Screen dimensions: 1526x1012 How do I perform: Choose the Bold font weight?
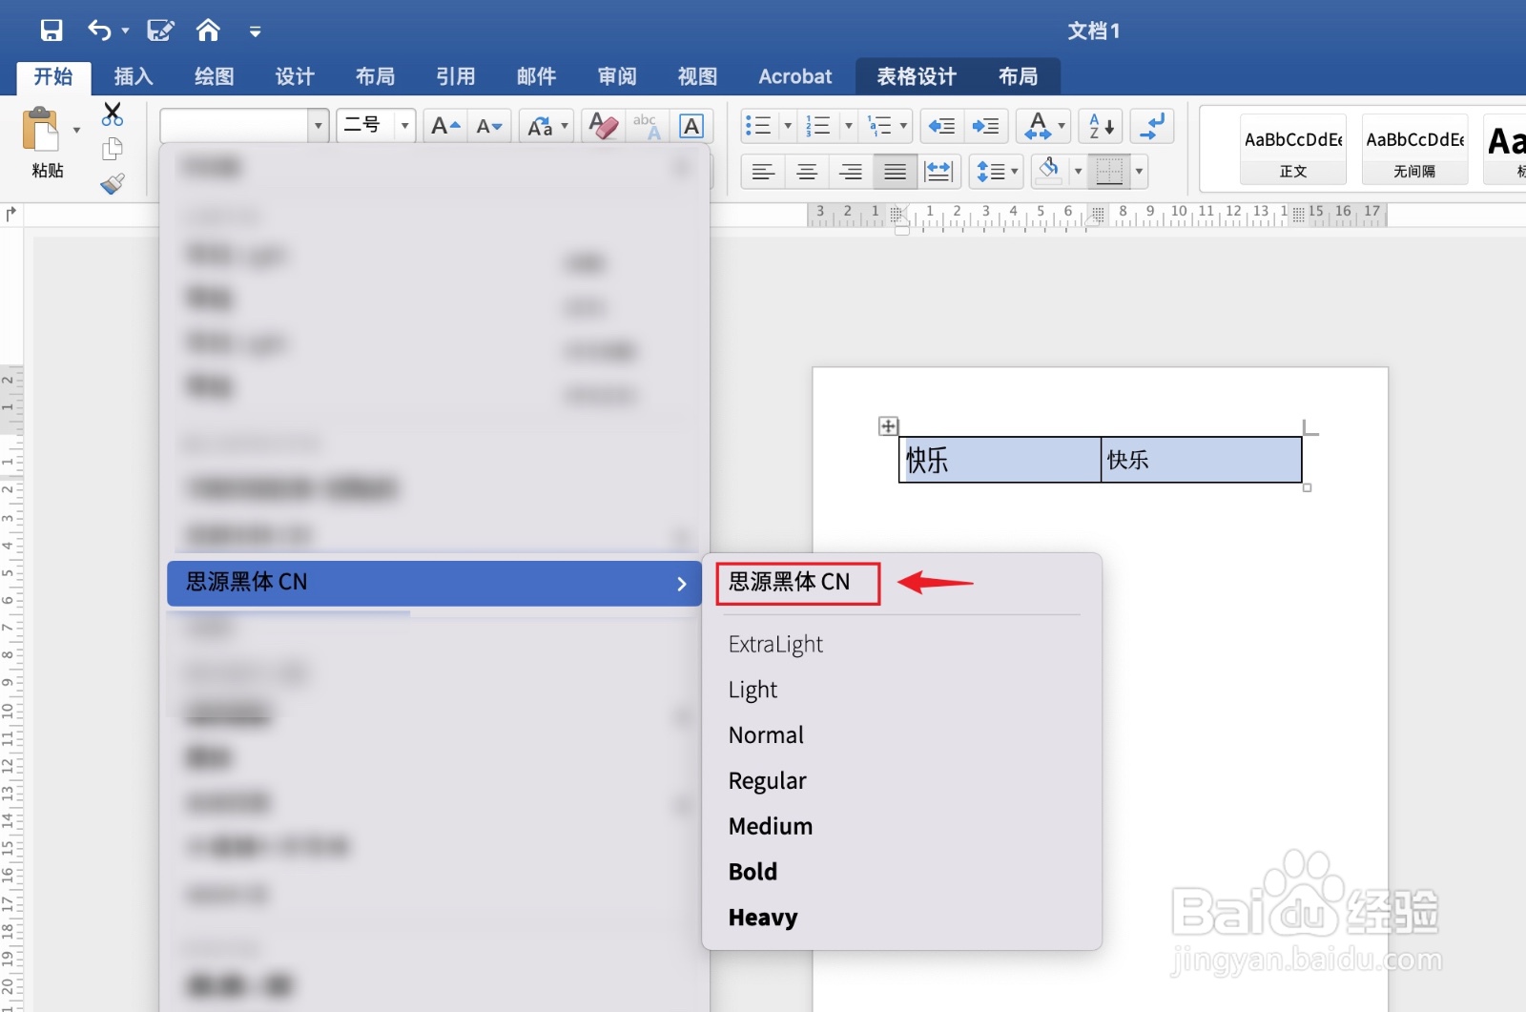(753, 872)
